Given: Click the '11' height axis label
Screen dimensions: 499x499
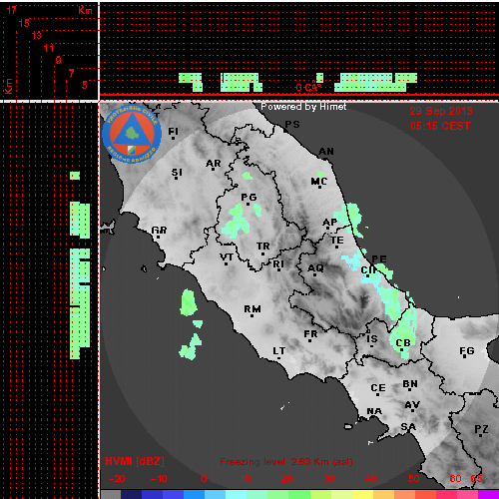Looking at the screenshot, I should pyautogui.click(x=49, y=48).
